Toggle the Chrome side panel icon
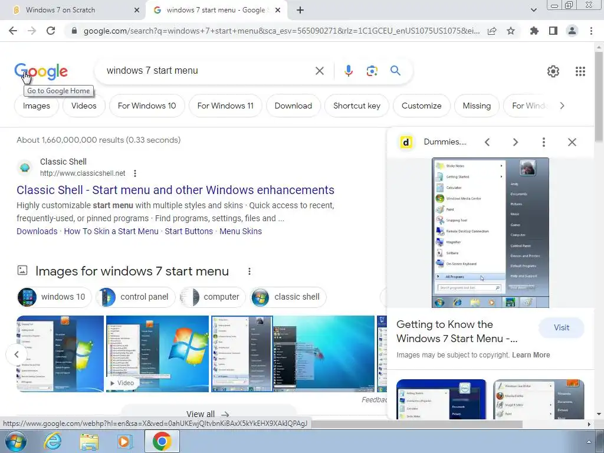The image size is (604, 453). [553, 31]
